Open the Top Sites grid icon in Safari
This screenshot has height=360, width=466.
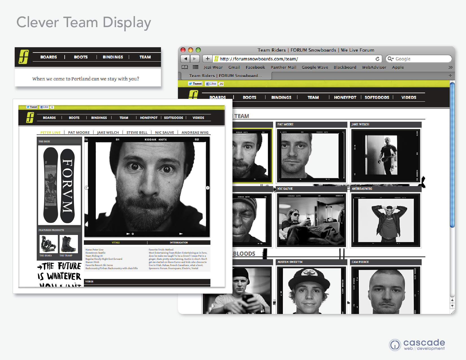pyautogui.click(x=195, y=67)
